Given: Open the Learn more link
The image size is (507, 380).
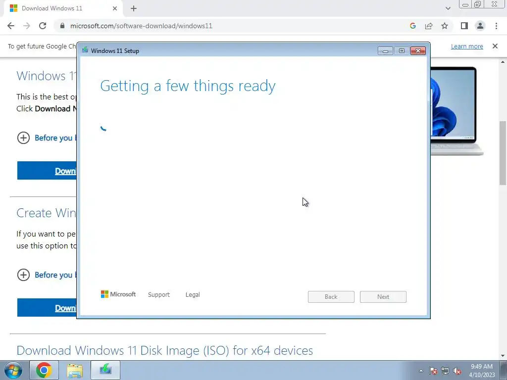Looking at the screenshot, I should (x=467, y=46).
